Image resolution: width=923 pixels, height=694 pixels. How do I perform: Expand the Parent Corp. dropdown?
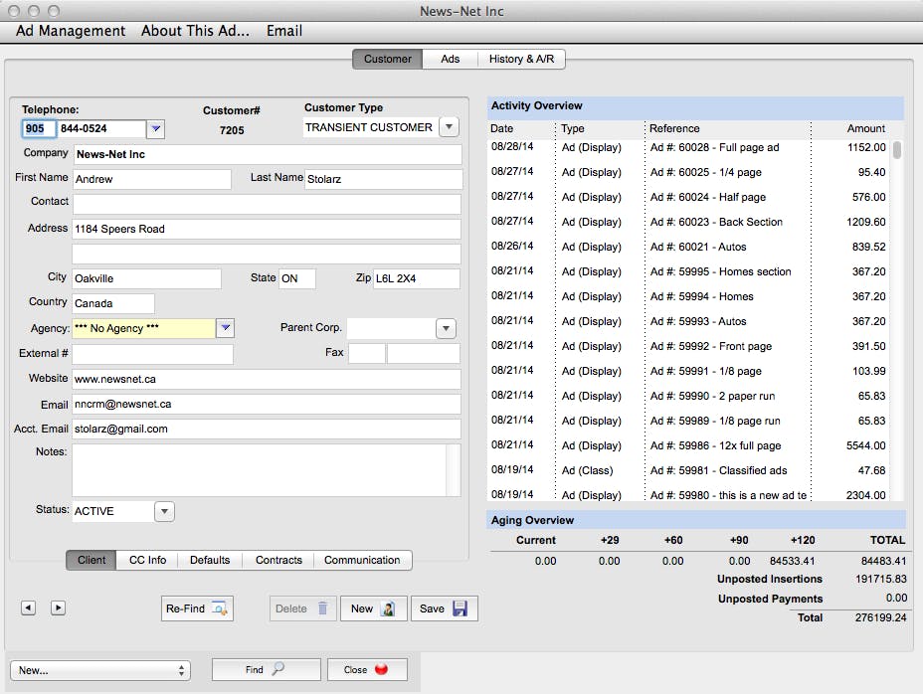pos(446,328)
